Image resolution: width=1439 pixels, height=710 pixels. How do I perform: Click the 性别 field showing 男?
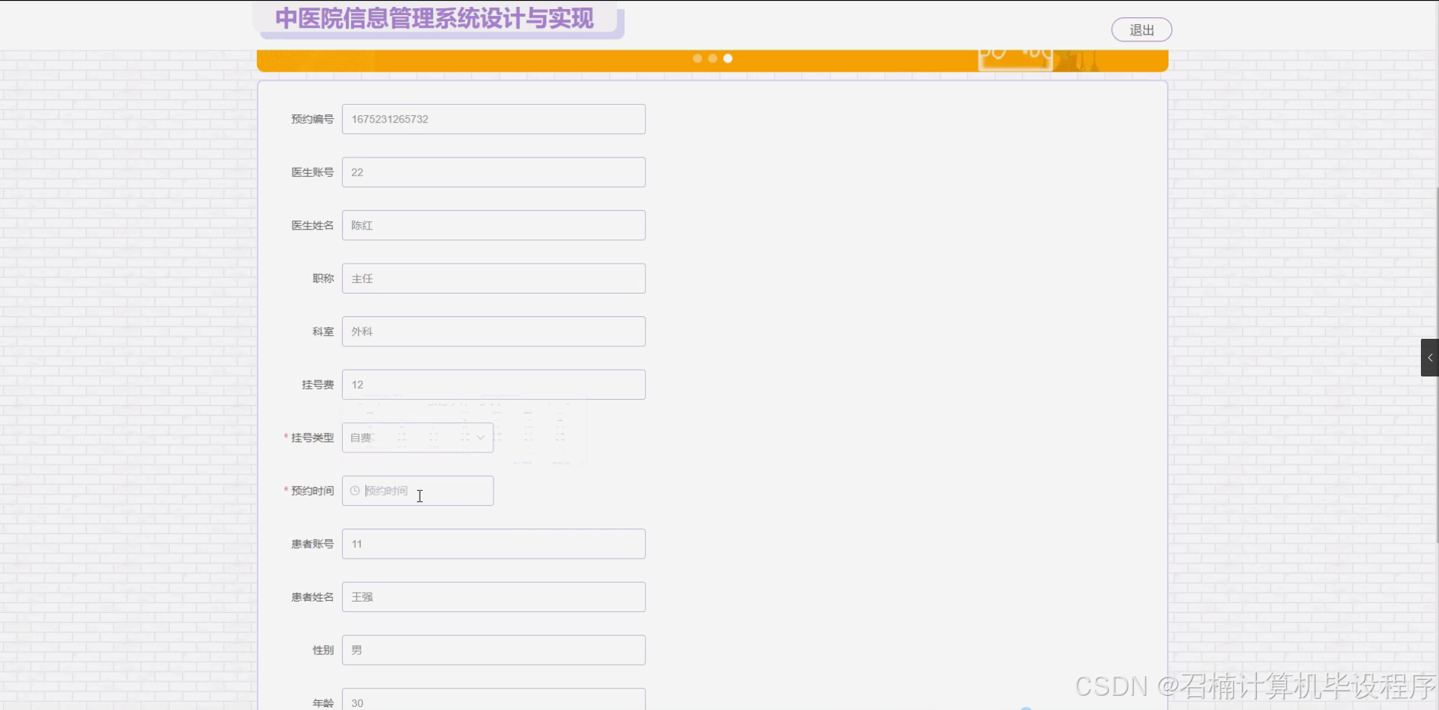[493, 650]
